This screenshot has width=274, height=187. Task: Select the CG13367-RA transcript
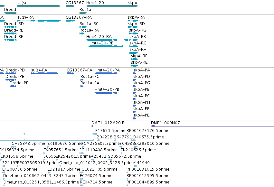coord(70,21)
